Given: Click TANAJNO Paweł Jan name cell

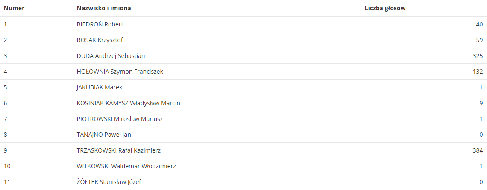Looking at the screenshot, I should pos(104,135).
